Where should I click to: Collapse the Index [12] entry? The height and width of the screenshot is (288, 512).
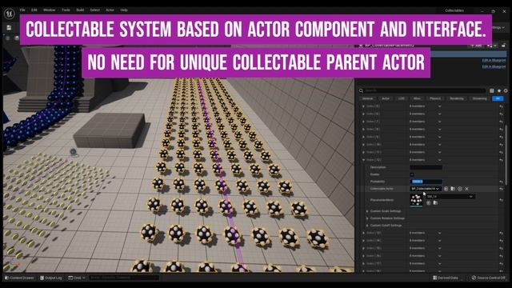363,160
